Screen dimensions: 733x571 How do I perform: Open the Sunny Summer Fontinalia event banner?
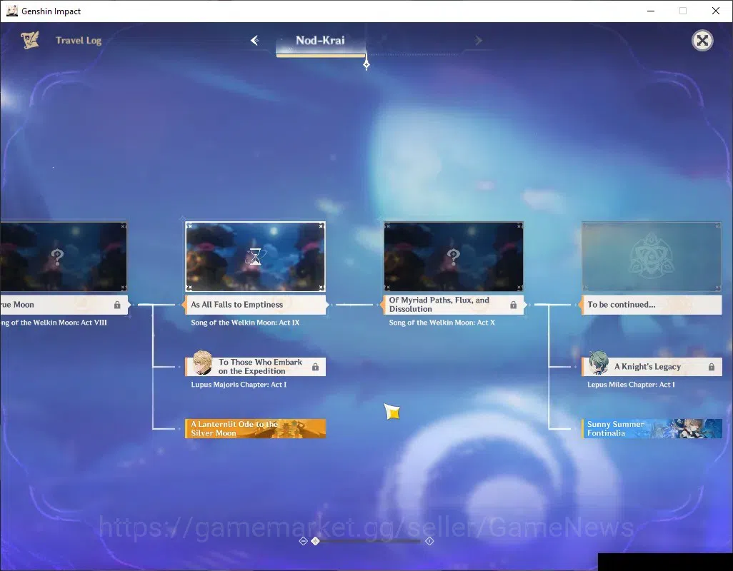652,428
